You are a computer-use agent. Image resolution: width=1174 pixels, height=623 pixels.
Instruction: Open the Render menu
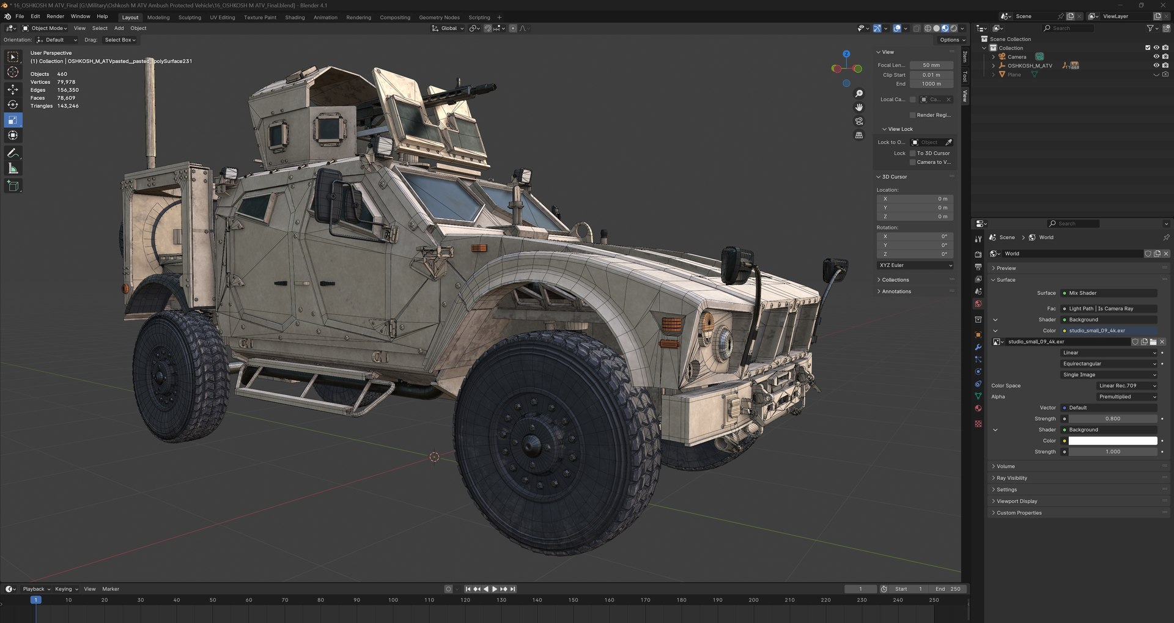(55, 17)
